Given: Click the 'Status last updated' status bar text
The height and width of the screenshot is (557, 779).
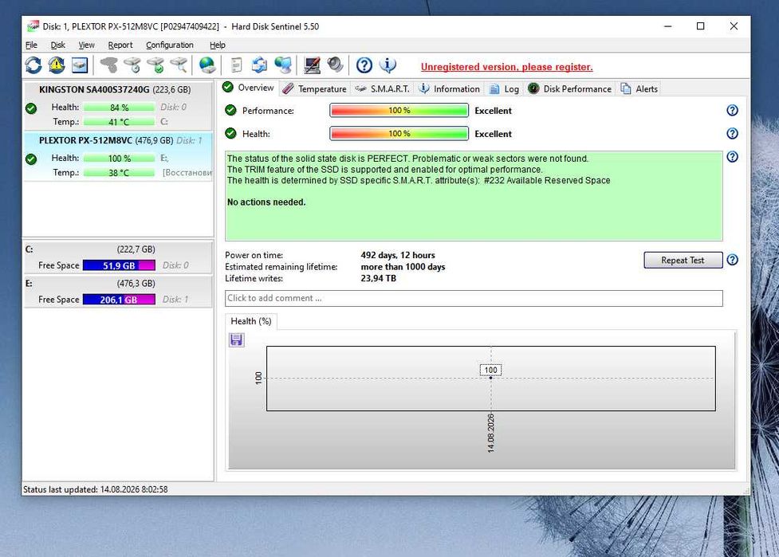Looking at the screenshot, I should (96, 489).
